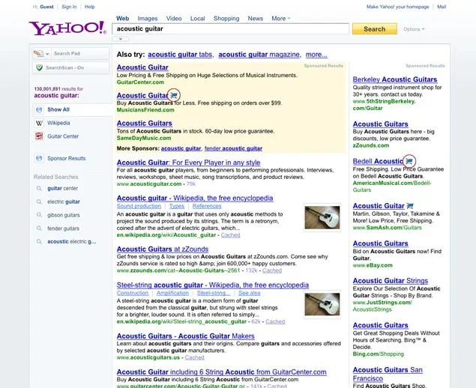Click electric guitar related search text
This screenshot has height=388, width=476.
point(64,201)
